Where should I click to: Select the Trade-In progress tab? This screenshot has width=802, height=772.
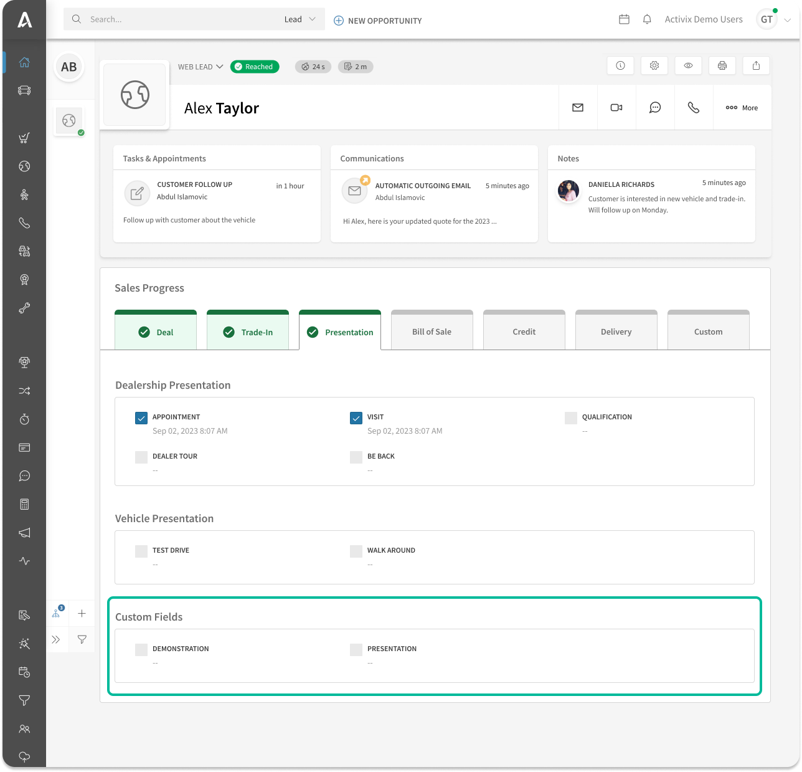click(248, 332)
